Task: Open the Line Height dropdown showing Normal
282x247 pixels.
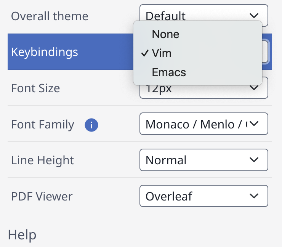Action: click(x=203, y=160)
